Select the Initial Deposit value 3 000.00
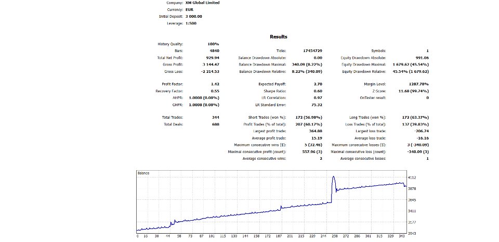 click(194, 17)
